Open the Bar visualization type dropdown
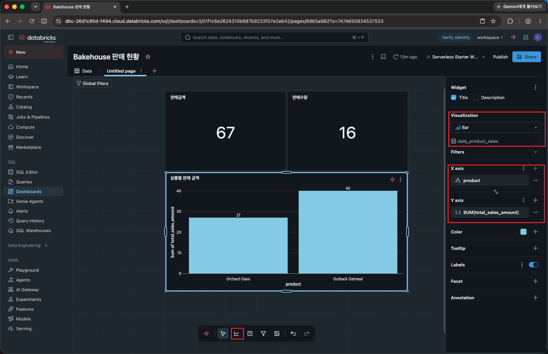 pos(496,127)
